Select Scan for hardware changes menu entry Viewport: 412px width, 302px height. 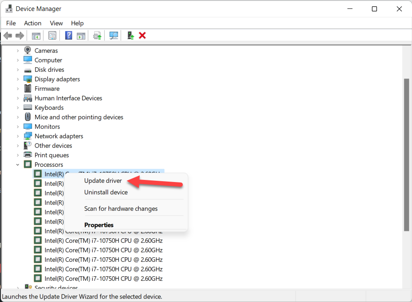pos(121,209)
